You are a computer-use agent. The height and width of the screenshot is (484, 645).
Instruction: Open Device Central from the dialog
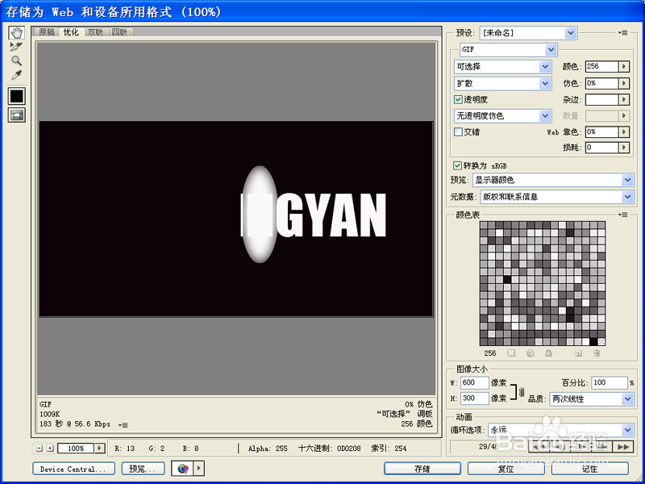point(73,468)
